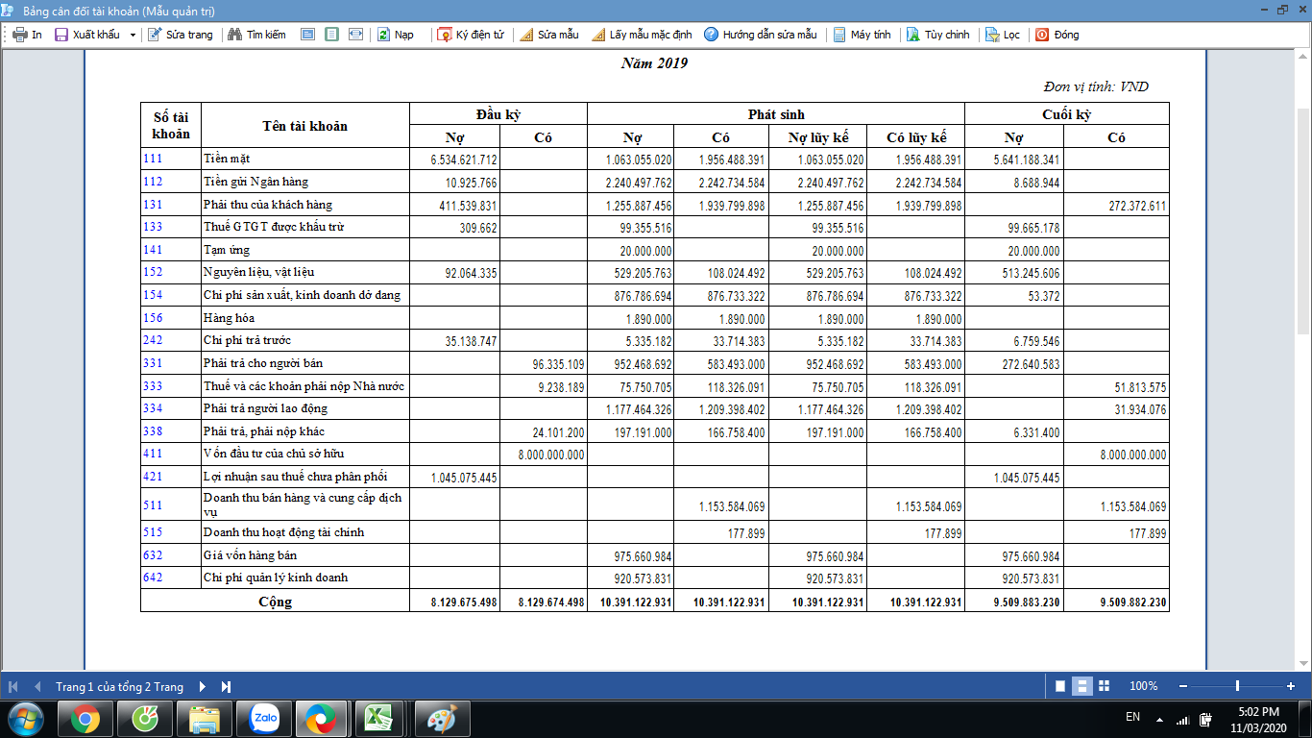Open the Máy tính calculator tool
1312x738 pixels.
pyautogui.click(x=839, y=35)
